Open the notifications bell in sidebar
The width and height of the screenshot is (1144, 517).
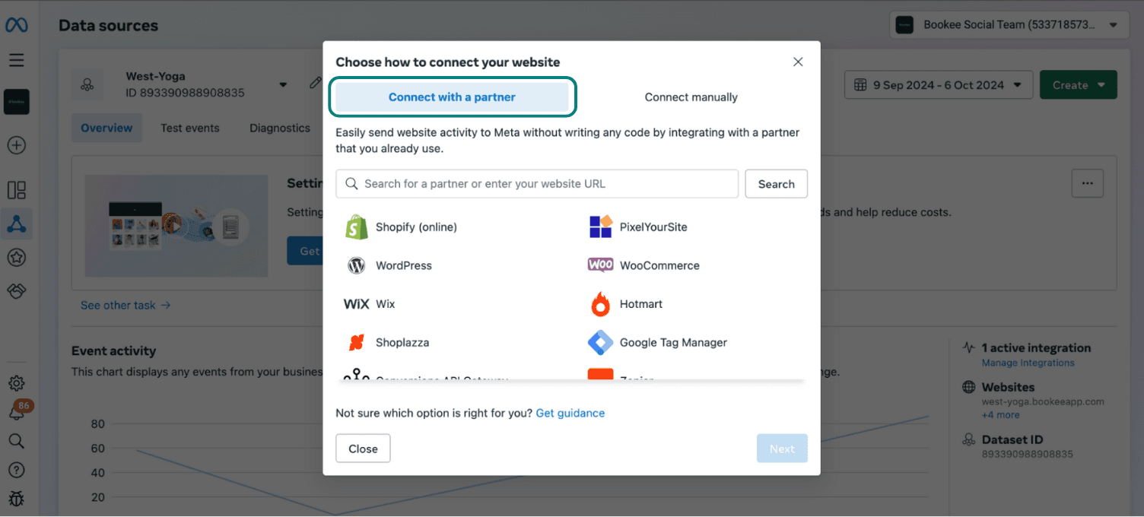click(x=16, y=413)
